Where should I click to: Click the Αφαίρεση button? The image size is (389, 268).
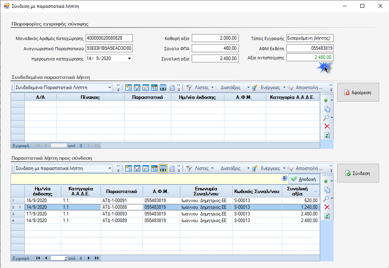358,92
